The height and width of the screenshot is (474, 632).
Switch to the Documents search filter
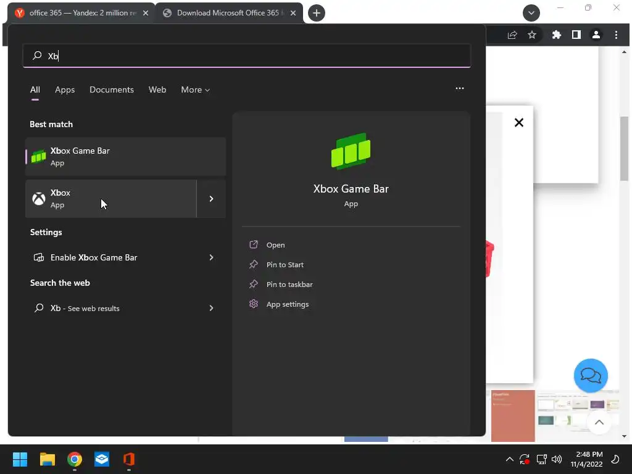112,90
